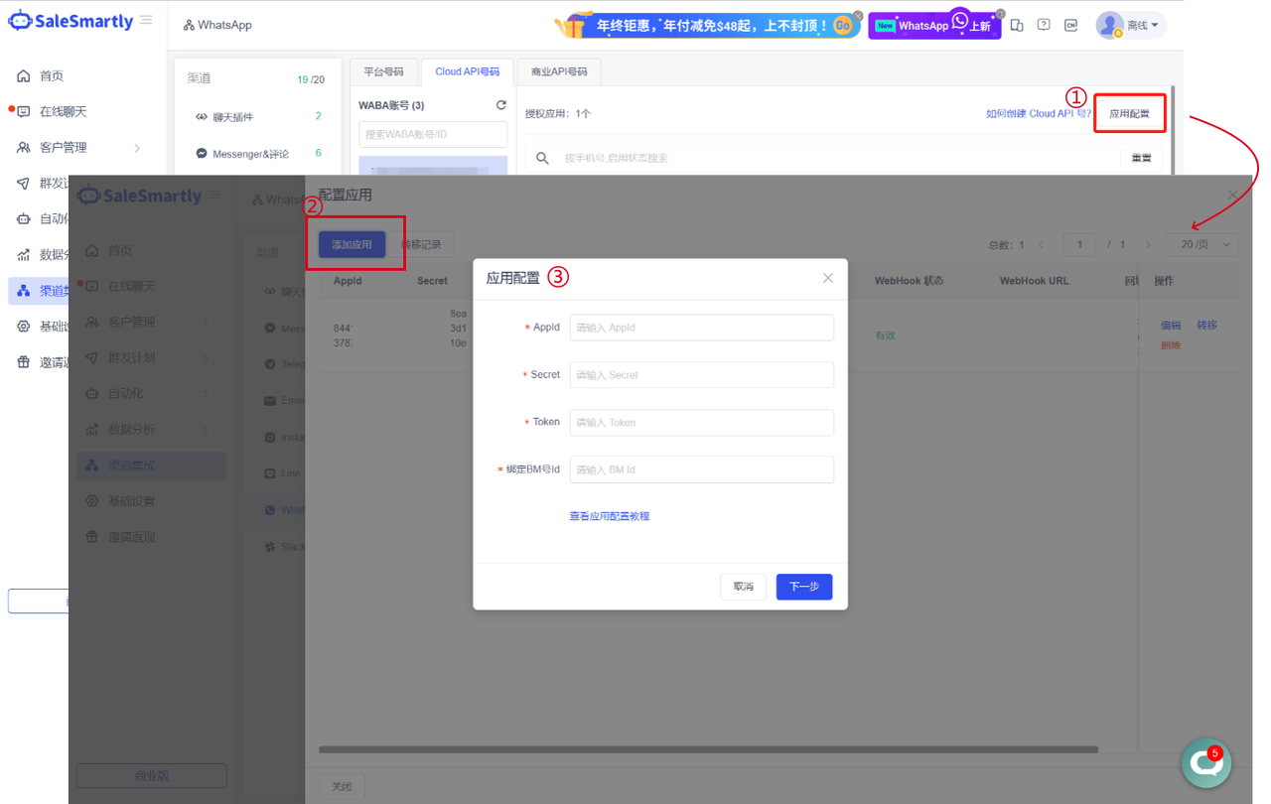This screenshot has height=804, width=1271.
Task: Expand the 数据分析 sidebar submenu arrow
Action: click(x=206, y=430)
